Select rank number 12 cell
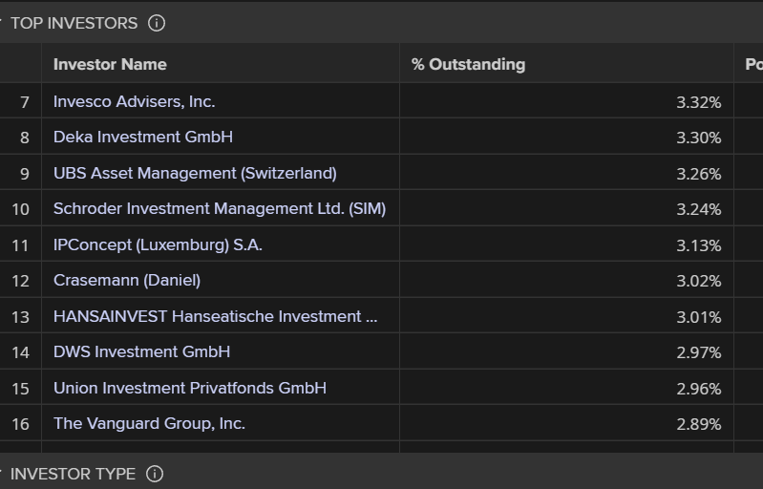 point(20,279)
